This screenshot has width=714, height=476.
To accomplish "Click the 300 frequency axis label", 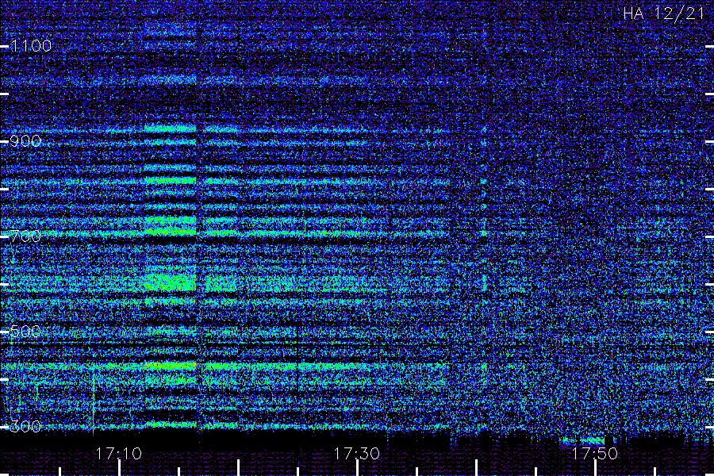I will click(25, 426).
